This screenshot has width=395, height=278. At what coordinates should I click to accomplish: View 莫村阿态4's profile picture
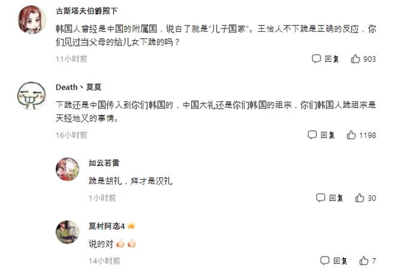coord(68,232)
